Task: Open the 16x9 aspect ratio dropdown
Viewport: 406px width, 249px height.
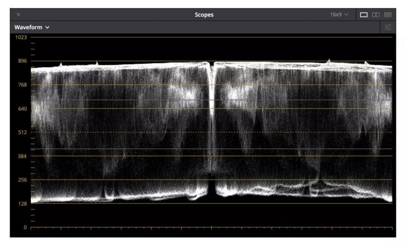Action: point(339,15)
